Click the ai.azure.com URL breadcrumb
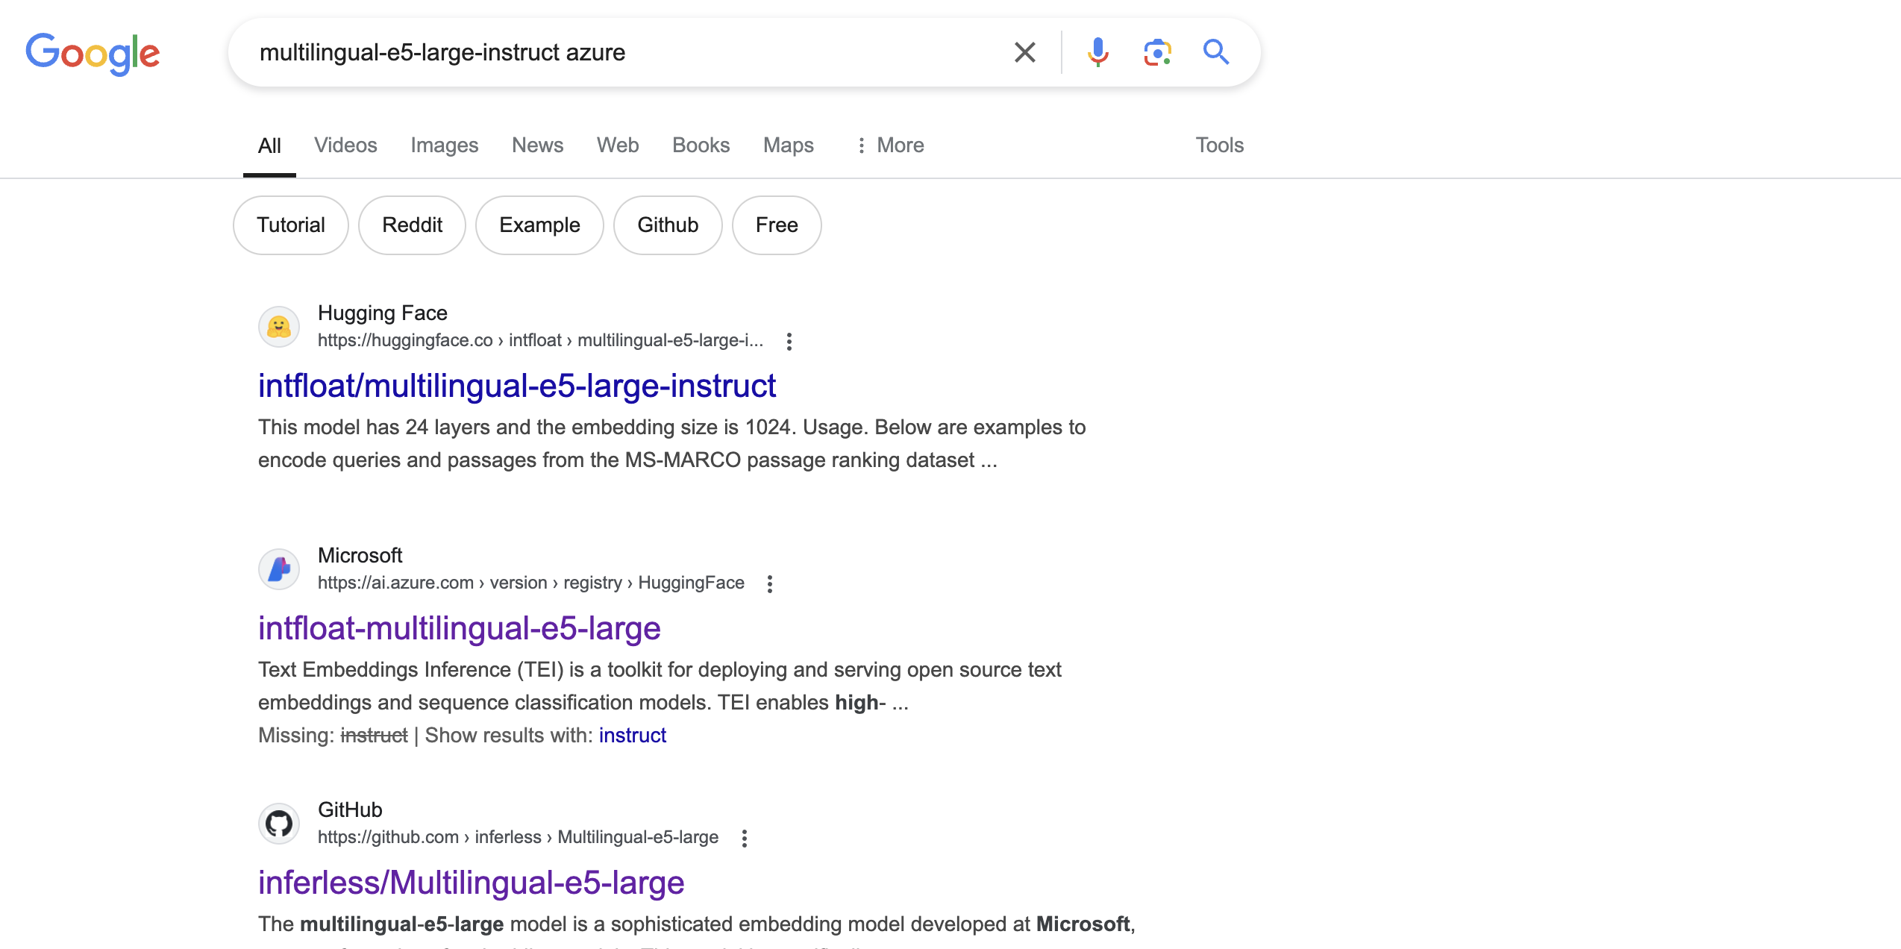 pos(531,583)
